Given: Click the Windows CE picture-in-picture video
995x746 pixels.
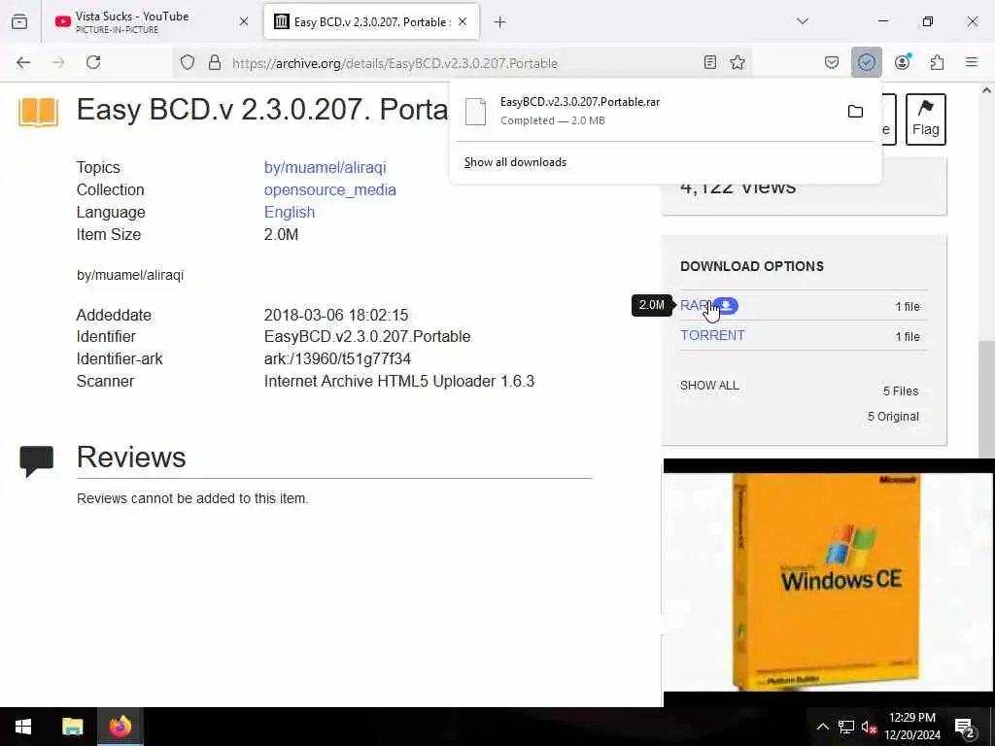Looking at the screenshot, I should [x=828, y=583].
